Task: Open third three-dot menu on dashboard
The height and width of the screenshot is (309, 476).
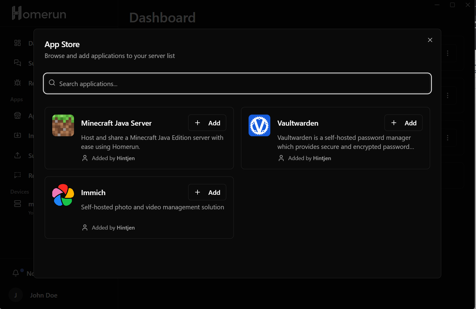Action: (x=448, y=138)
